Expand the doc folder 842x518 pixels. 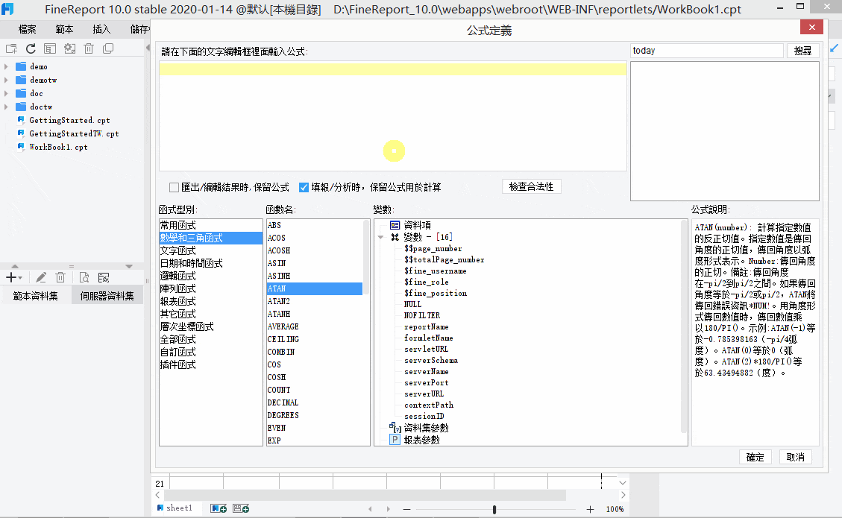pos(6,93)
